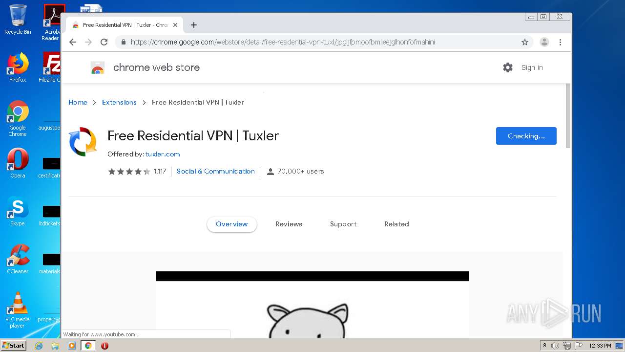The height and width of the screenshot is (352, 625).
Task: Click the Windows Start button
Action: [x=14, y=345]
